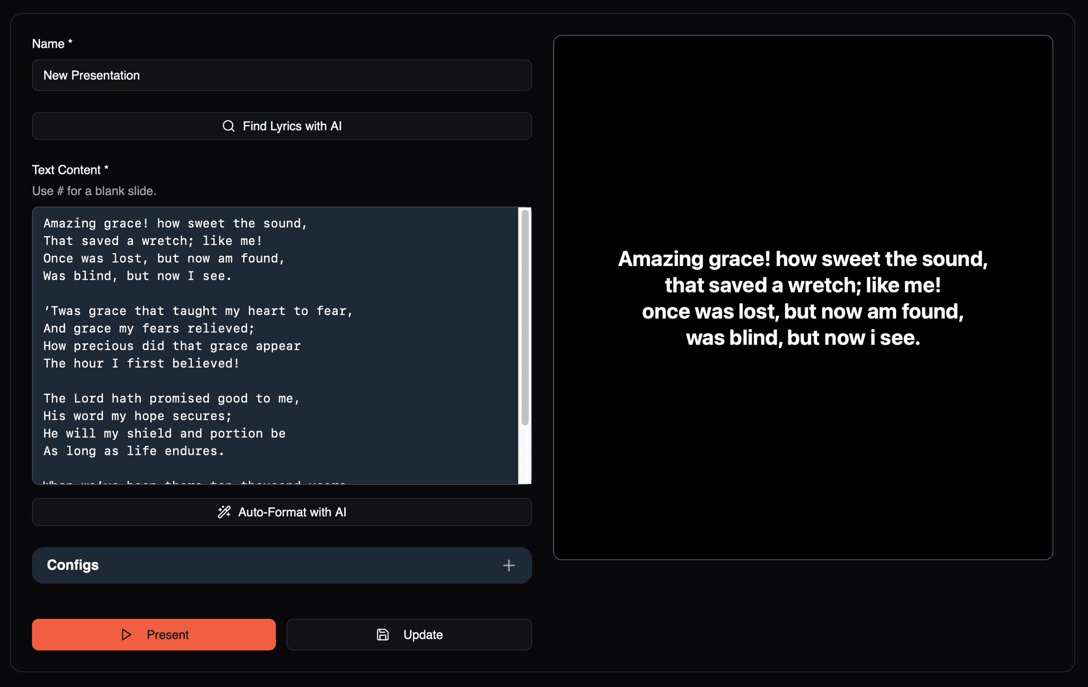
Task: Save changes using the Update button
Action: [x=409, y=634]
